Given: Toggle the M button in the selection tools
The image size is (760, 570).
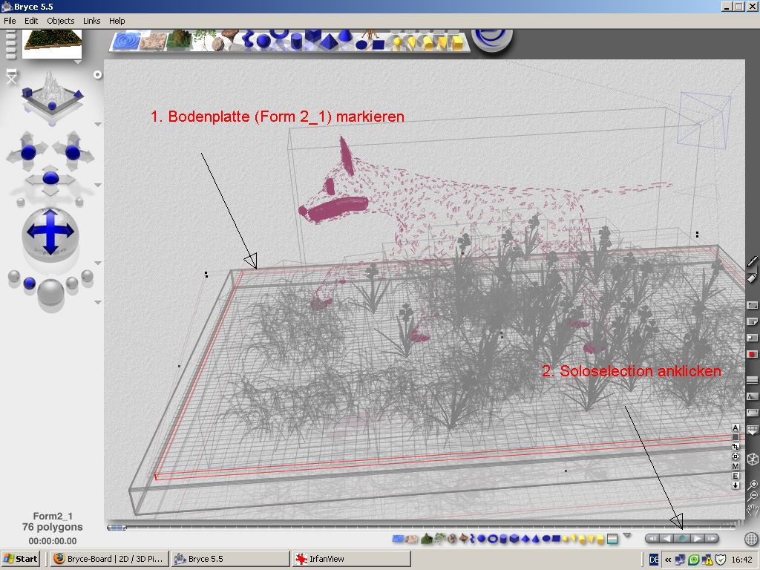Looking at the screenshot, I should [736, 466].
